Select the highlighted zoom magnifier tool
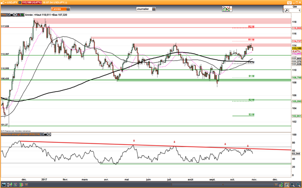This screenshot has height=188, width=302. tap(286, 185)
